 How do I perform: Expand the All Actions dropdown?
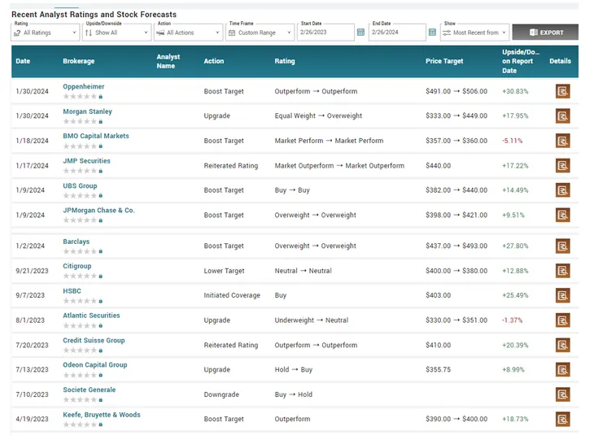[188, 33]
